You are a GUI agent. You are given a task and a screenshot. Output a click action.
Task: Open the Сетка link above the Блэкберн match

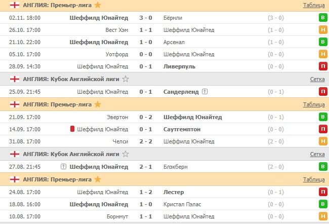click(x=317, y=154)
